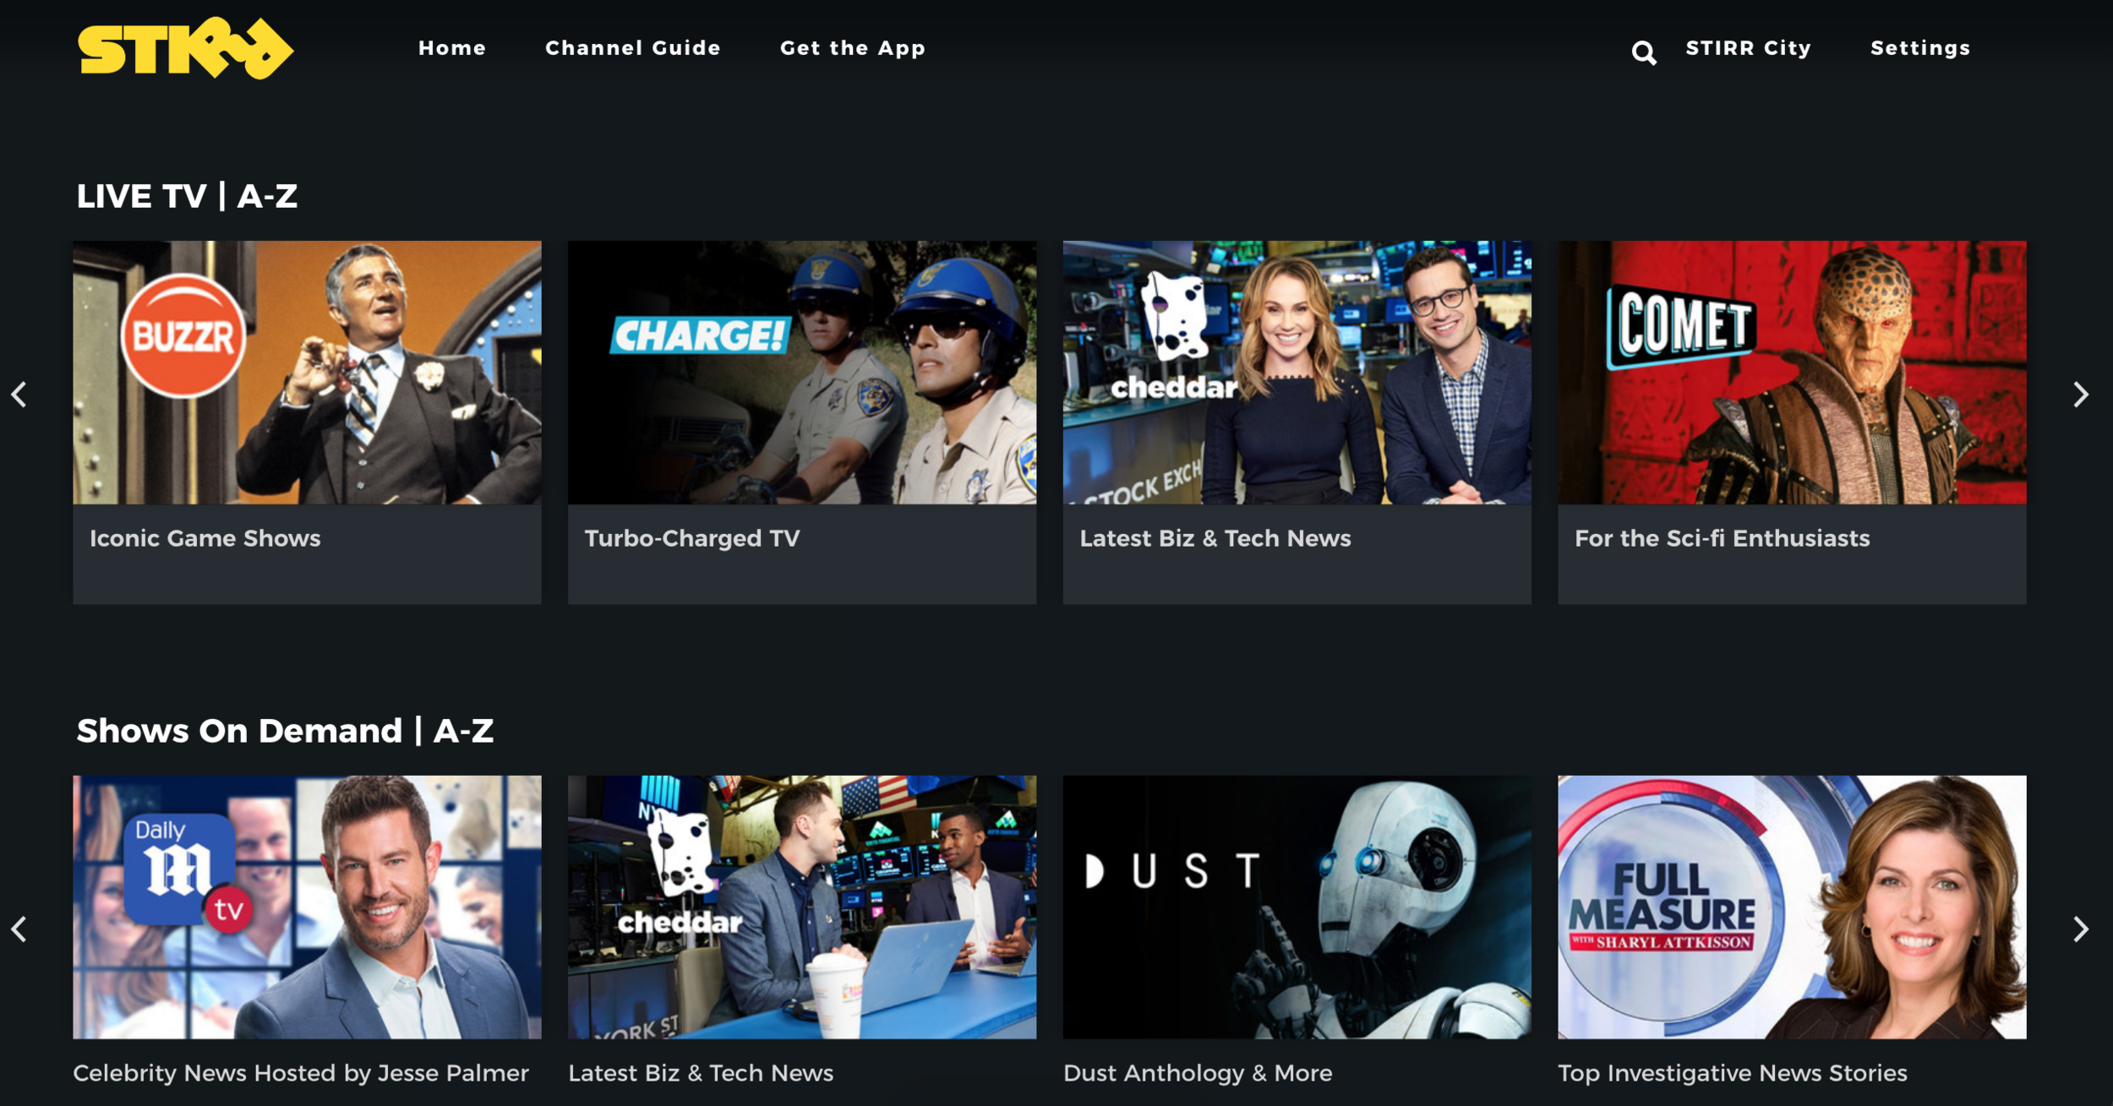Viewport: 2113px width, 1106px height.
Task: Go to the Home menu item
Action: pos(452,48)
